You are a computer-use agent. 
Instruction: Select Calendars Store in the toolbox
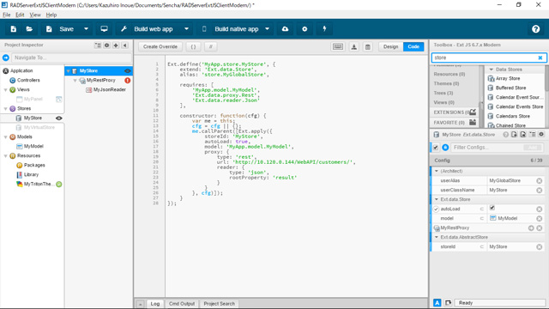(513, 117)
